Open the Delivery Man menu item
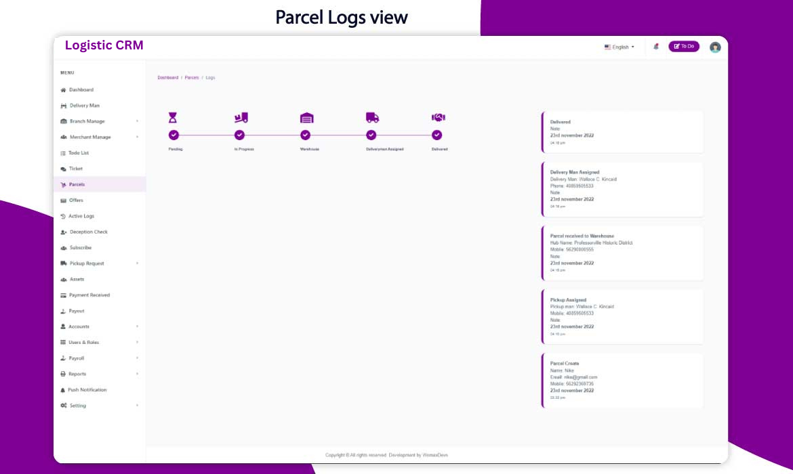Image resolution: width=793 pixels, height=474 pixels. point(84,106)
